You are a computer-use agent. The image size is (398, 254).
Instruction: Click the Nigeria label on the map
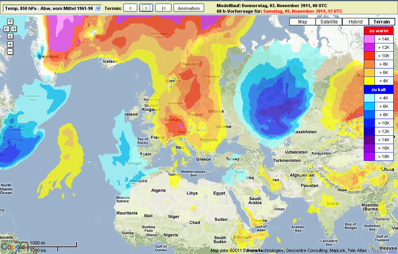[x=171, y=235]
